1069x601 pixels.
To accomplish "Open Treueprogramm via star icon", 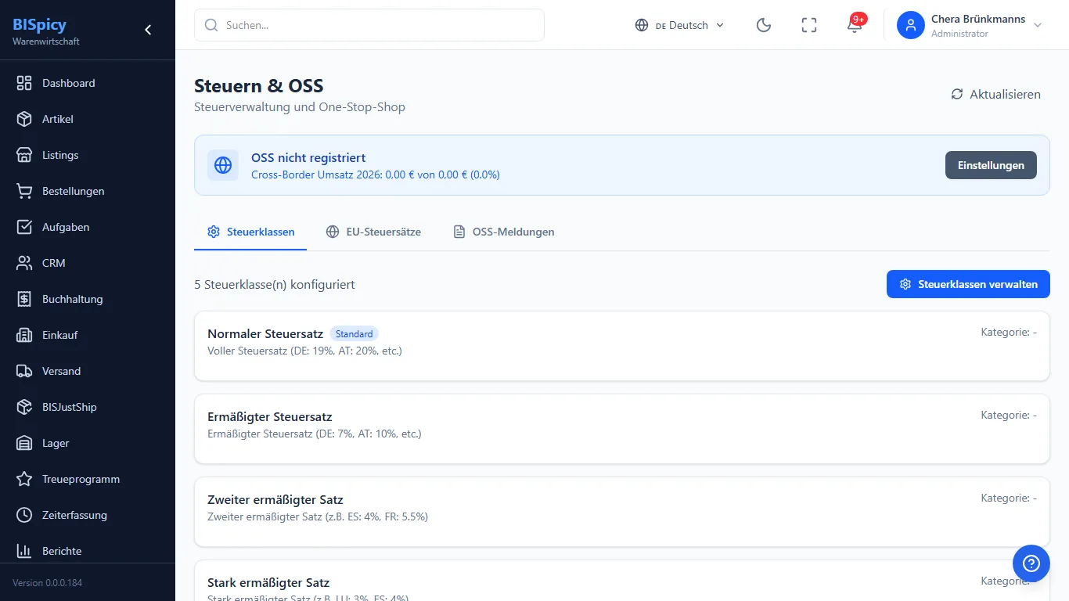I will [x=24, y=479].
